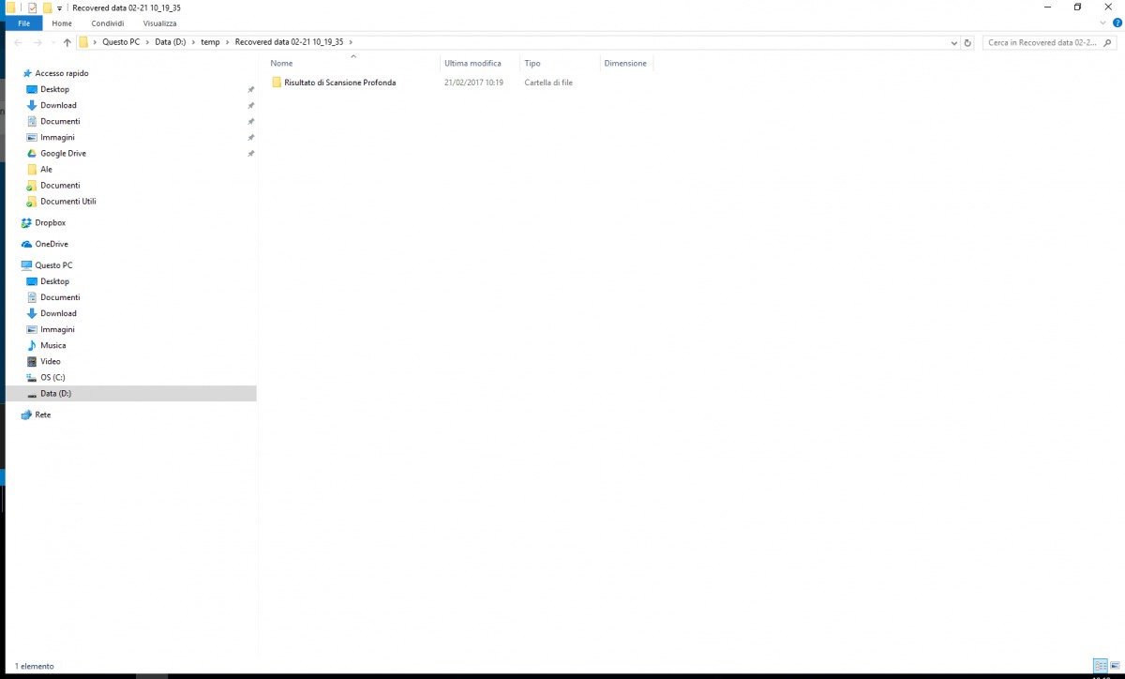Select Google Drive under quick access
The image size is (1125, 679).
pos(63,154)
